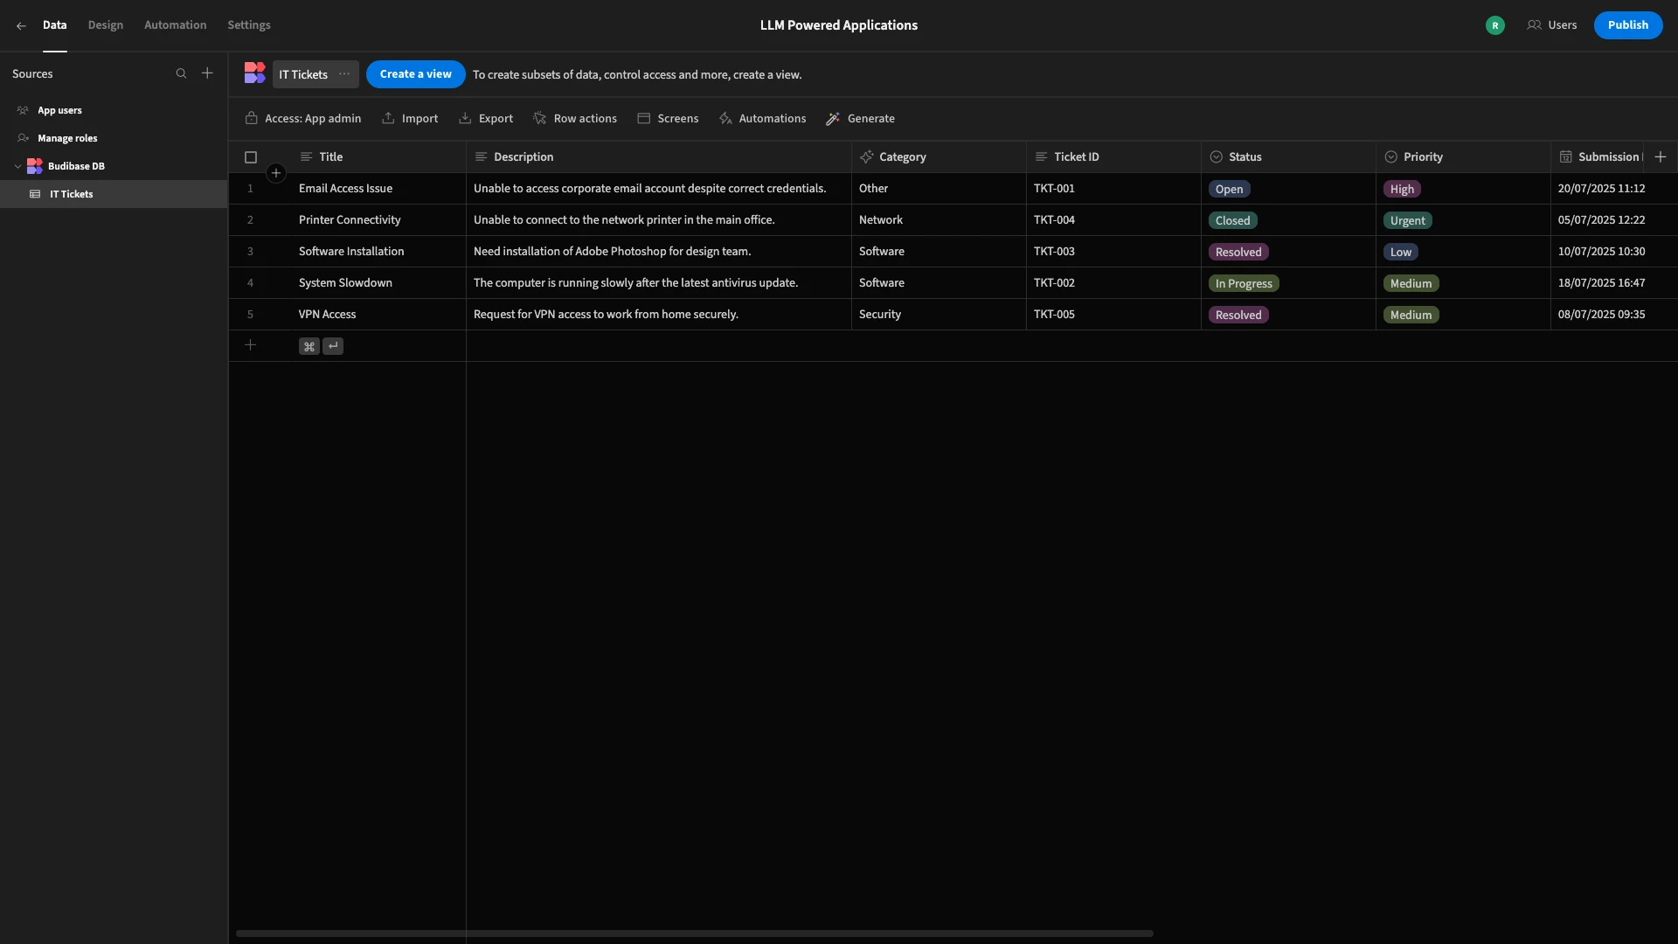Click the Network category cell
This screenshot has height=944, width=1678.
(939, 220)
